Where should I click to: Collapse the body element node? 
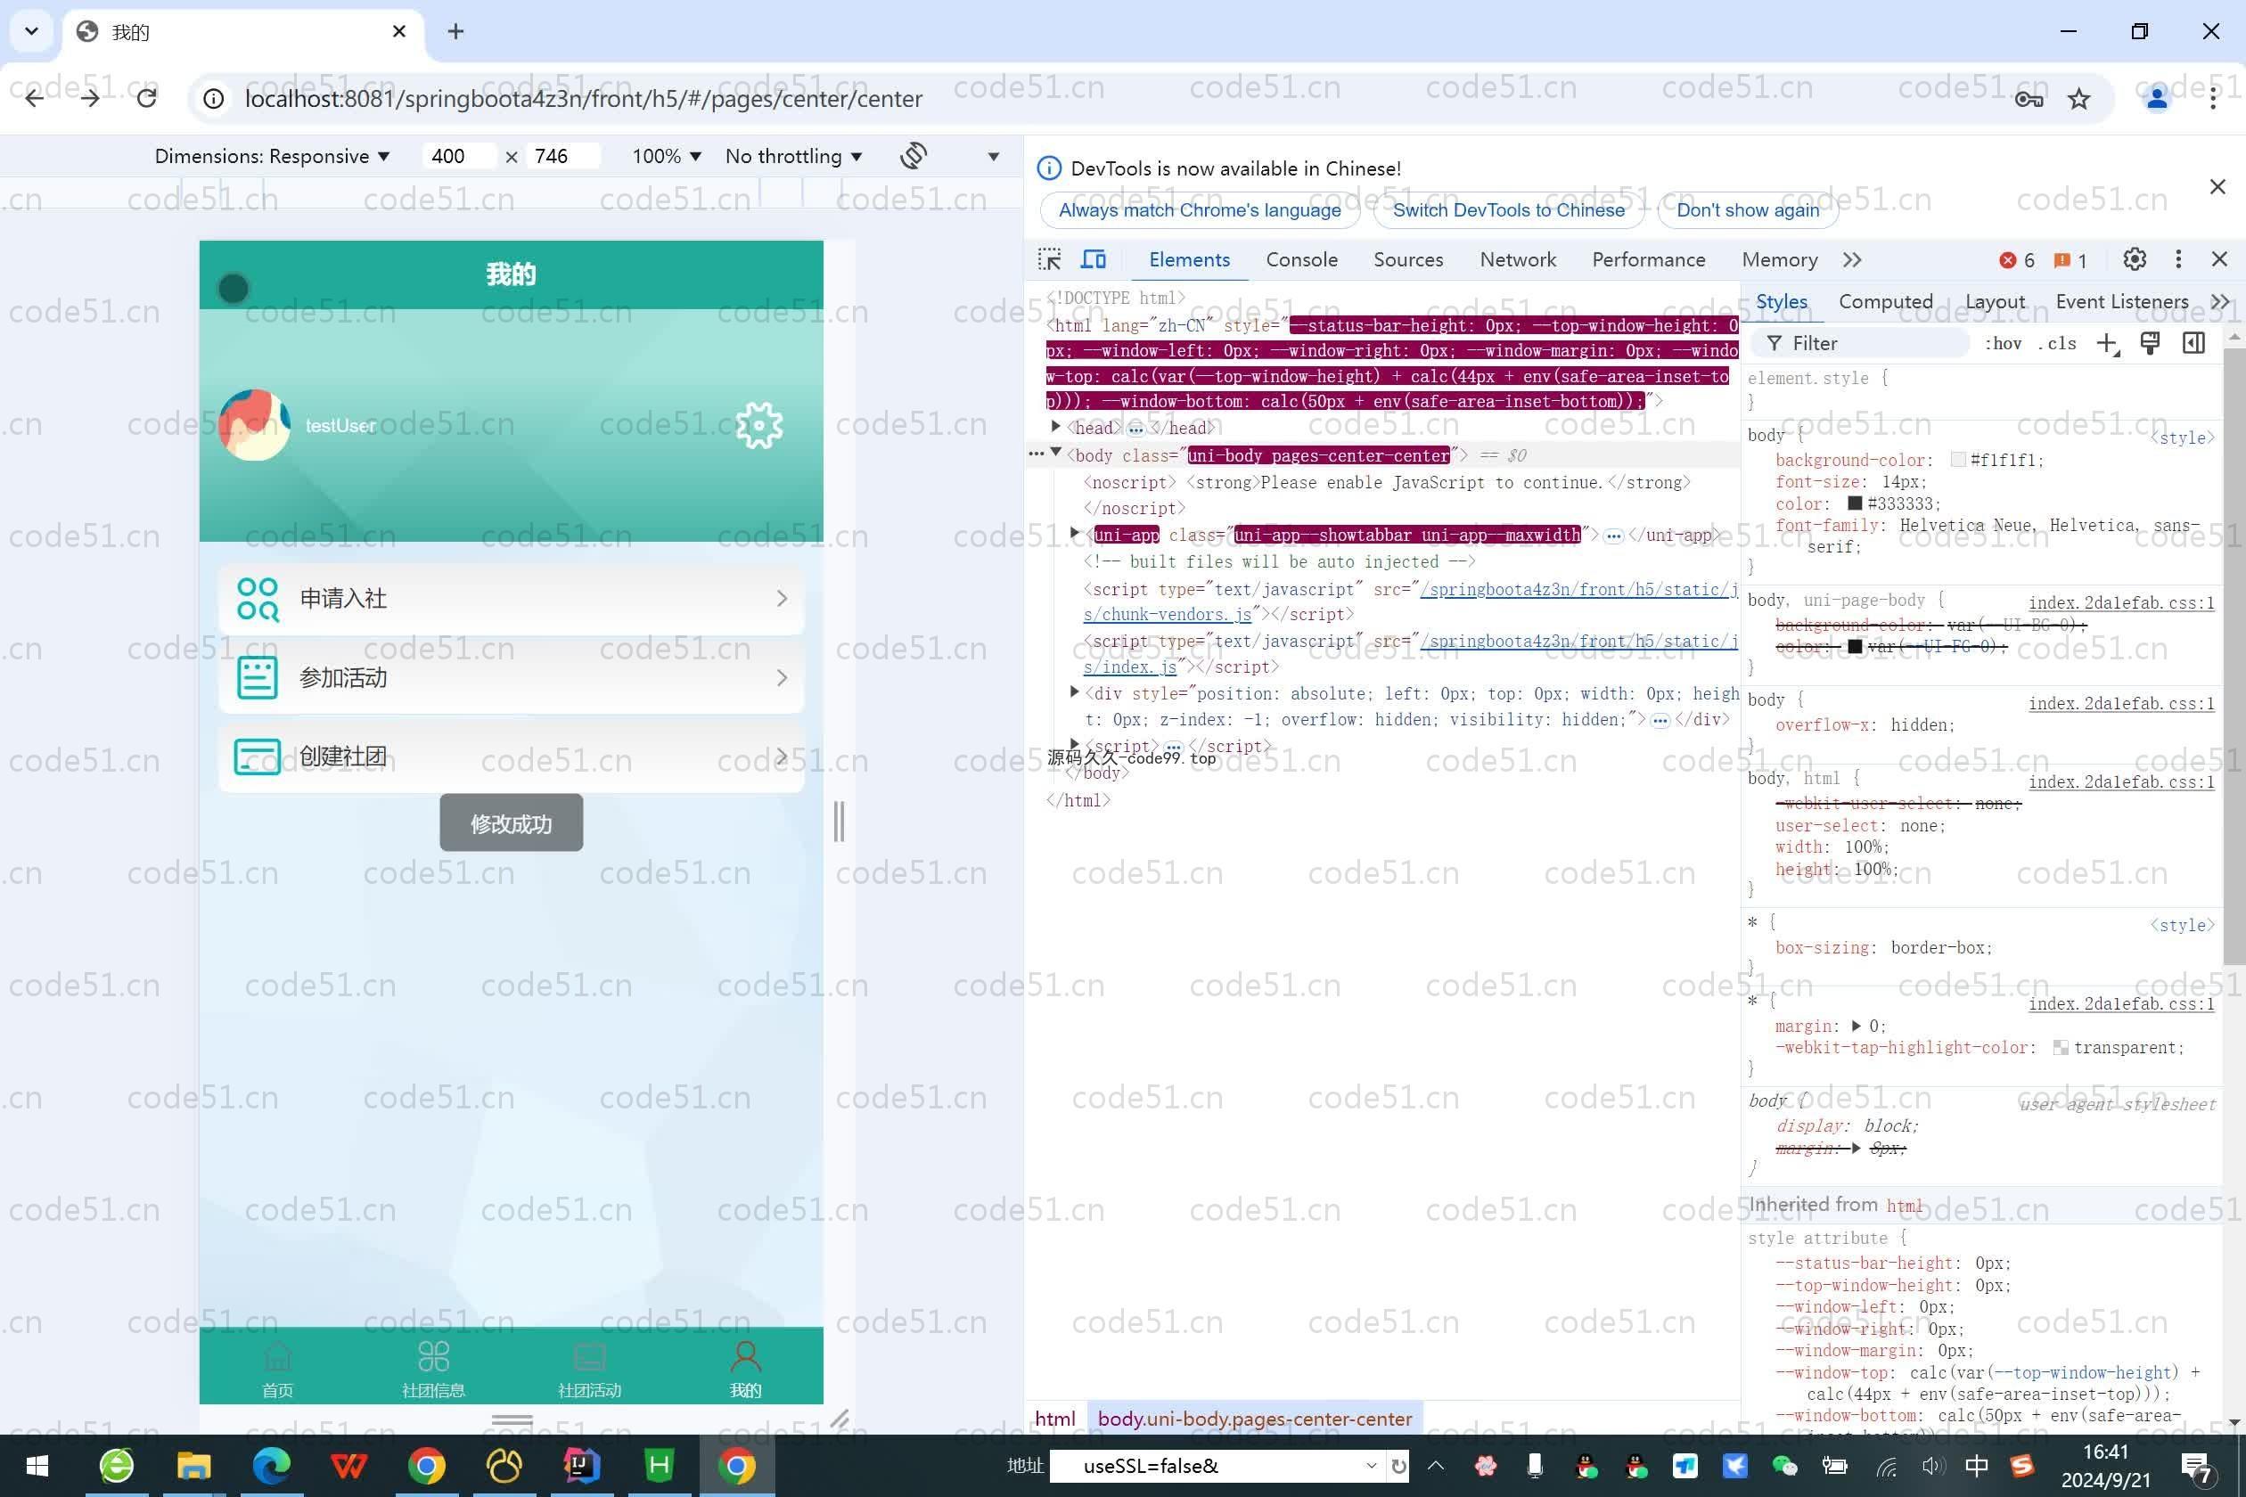click(1055, 454)
